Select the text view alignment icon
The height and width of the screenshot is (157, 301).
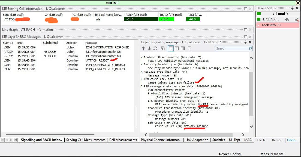click(170, 48)
